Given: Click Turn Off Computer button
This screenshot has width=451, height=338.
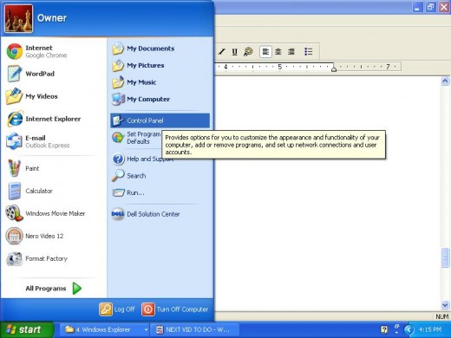Looking at the screenshot, I should pyautogui.click(x=175, y=309).
